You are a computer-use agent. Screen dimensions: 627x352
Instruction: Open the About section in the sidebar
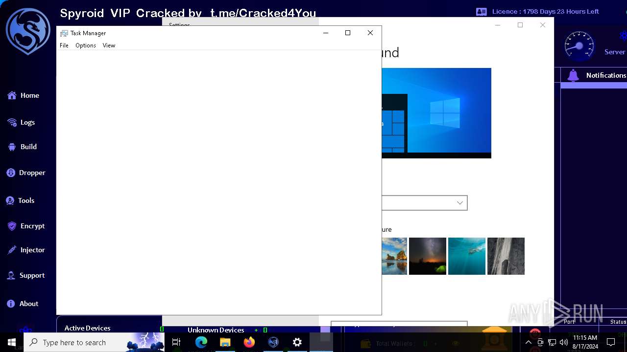pyautogui.click(x=23, y=304)
